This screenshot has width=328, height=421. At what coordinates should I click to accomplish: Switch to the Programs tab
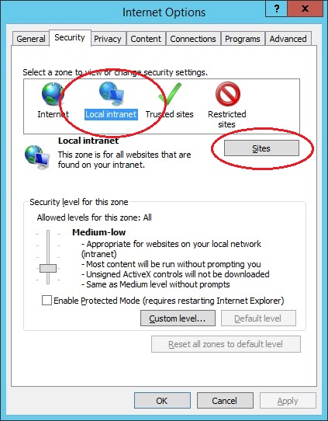tap(243, 39)
